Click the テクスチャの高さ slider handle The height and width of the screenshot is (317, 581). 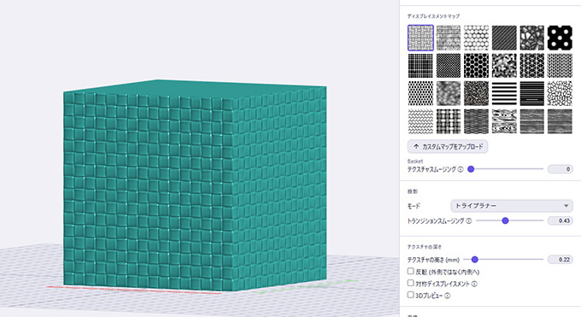point(475,260)
